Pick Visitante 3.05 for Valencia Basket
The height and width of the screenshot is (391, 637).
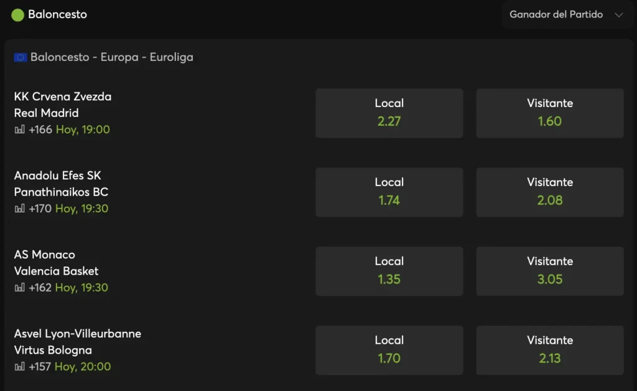tap(550, 271)
